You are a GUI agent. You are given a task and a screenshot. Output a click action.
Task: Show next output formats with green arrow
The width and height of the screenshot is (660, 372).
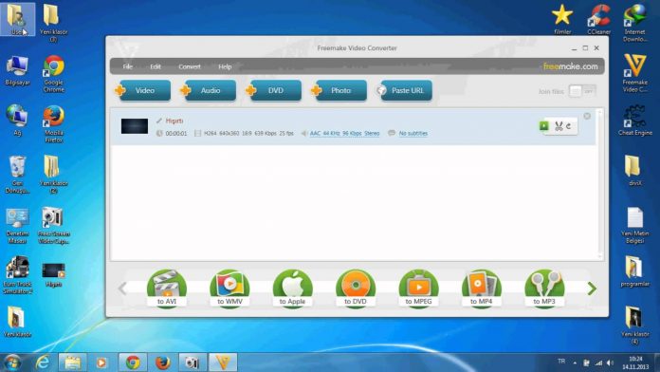pos(592,288)
